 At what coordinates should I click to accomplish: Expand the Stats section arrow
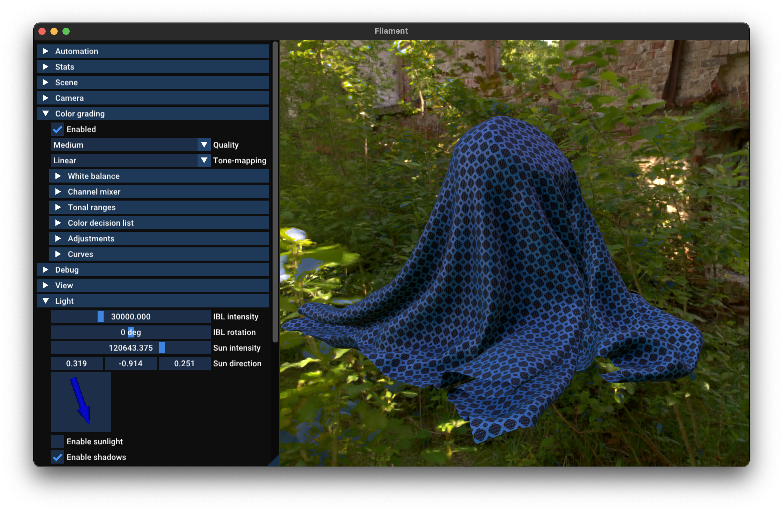(46, 67)
